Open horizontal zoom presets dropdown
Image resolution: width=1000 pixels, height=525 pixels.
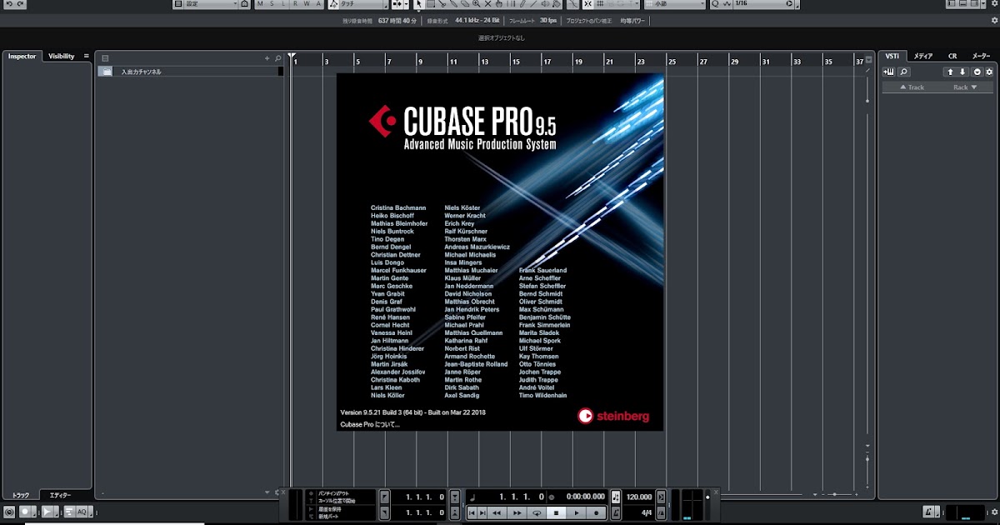pos(815,494)
